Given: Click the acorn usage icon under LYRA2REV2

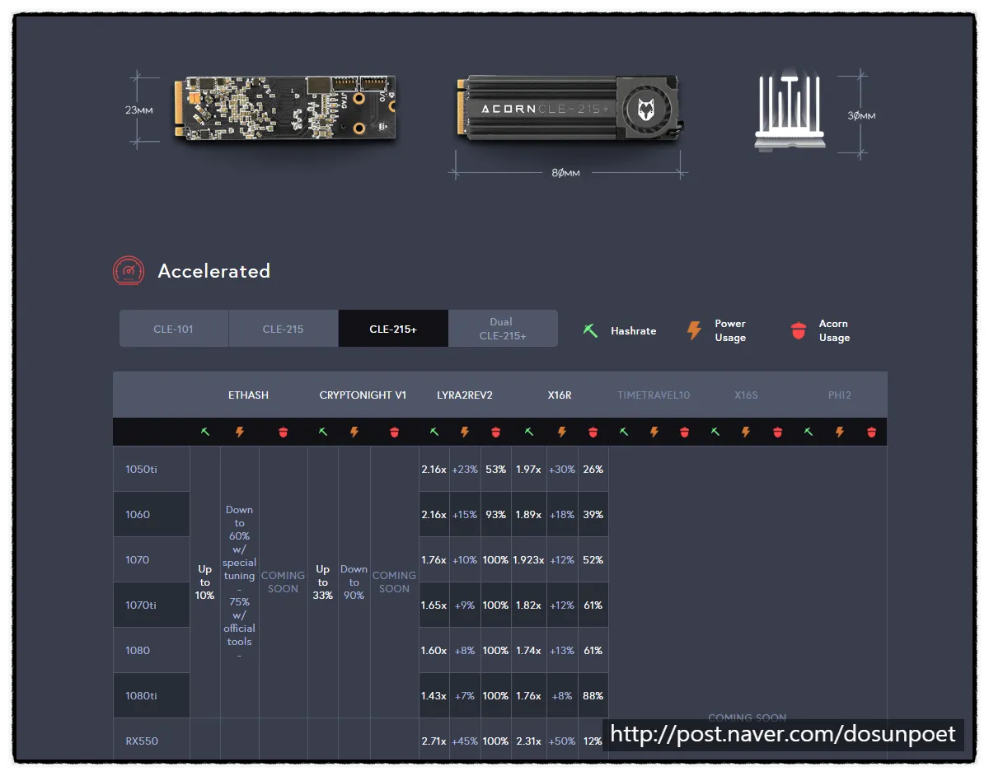Looking at the screenshot, I should click(x=495, y=432).
